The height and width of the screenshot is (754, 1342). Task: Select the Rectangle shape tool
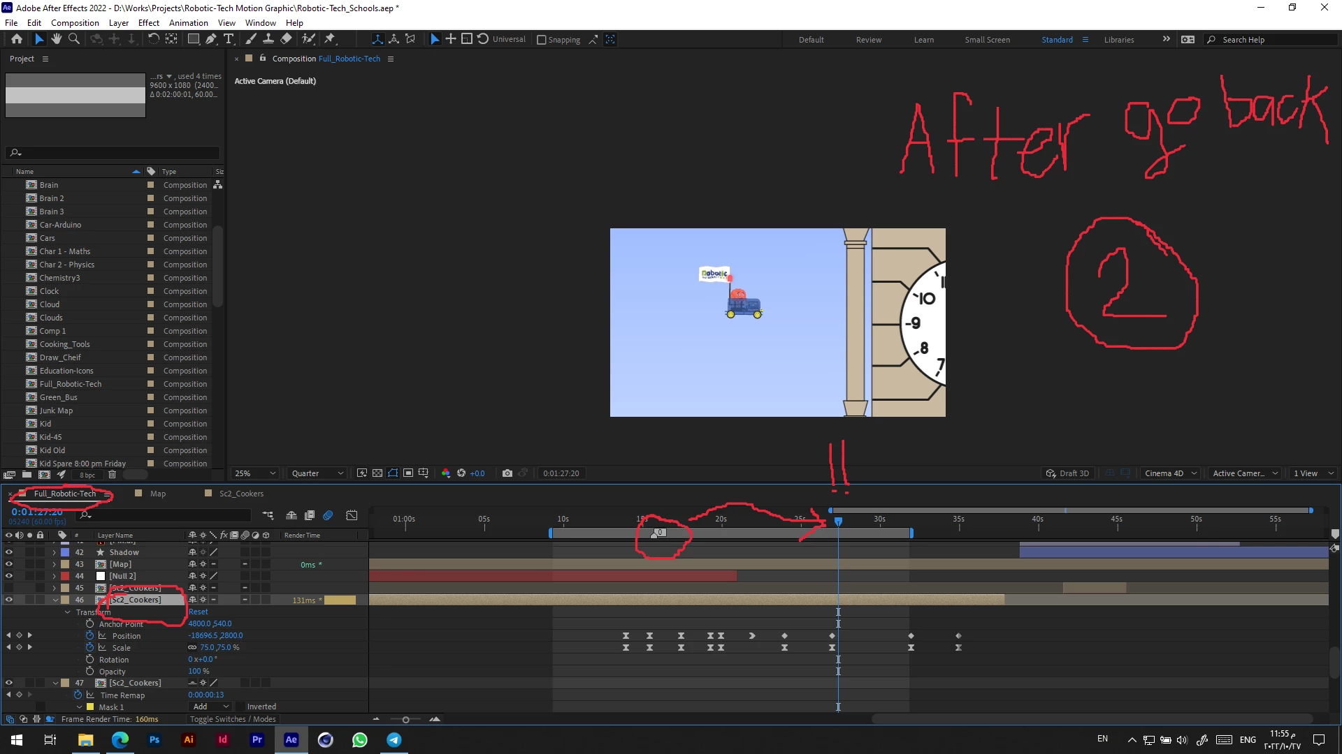point(193,39)
